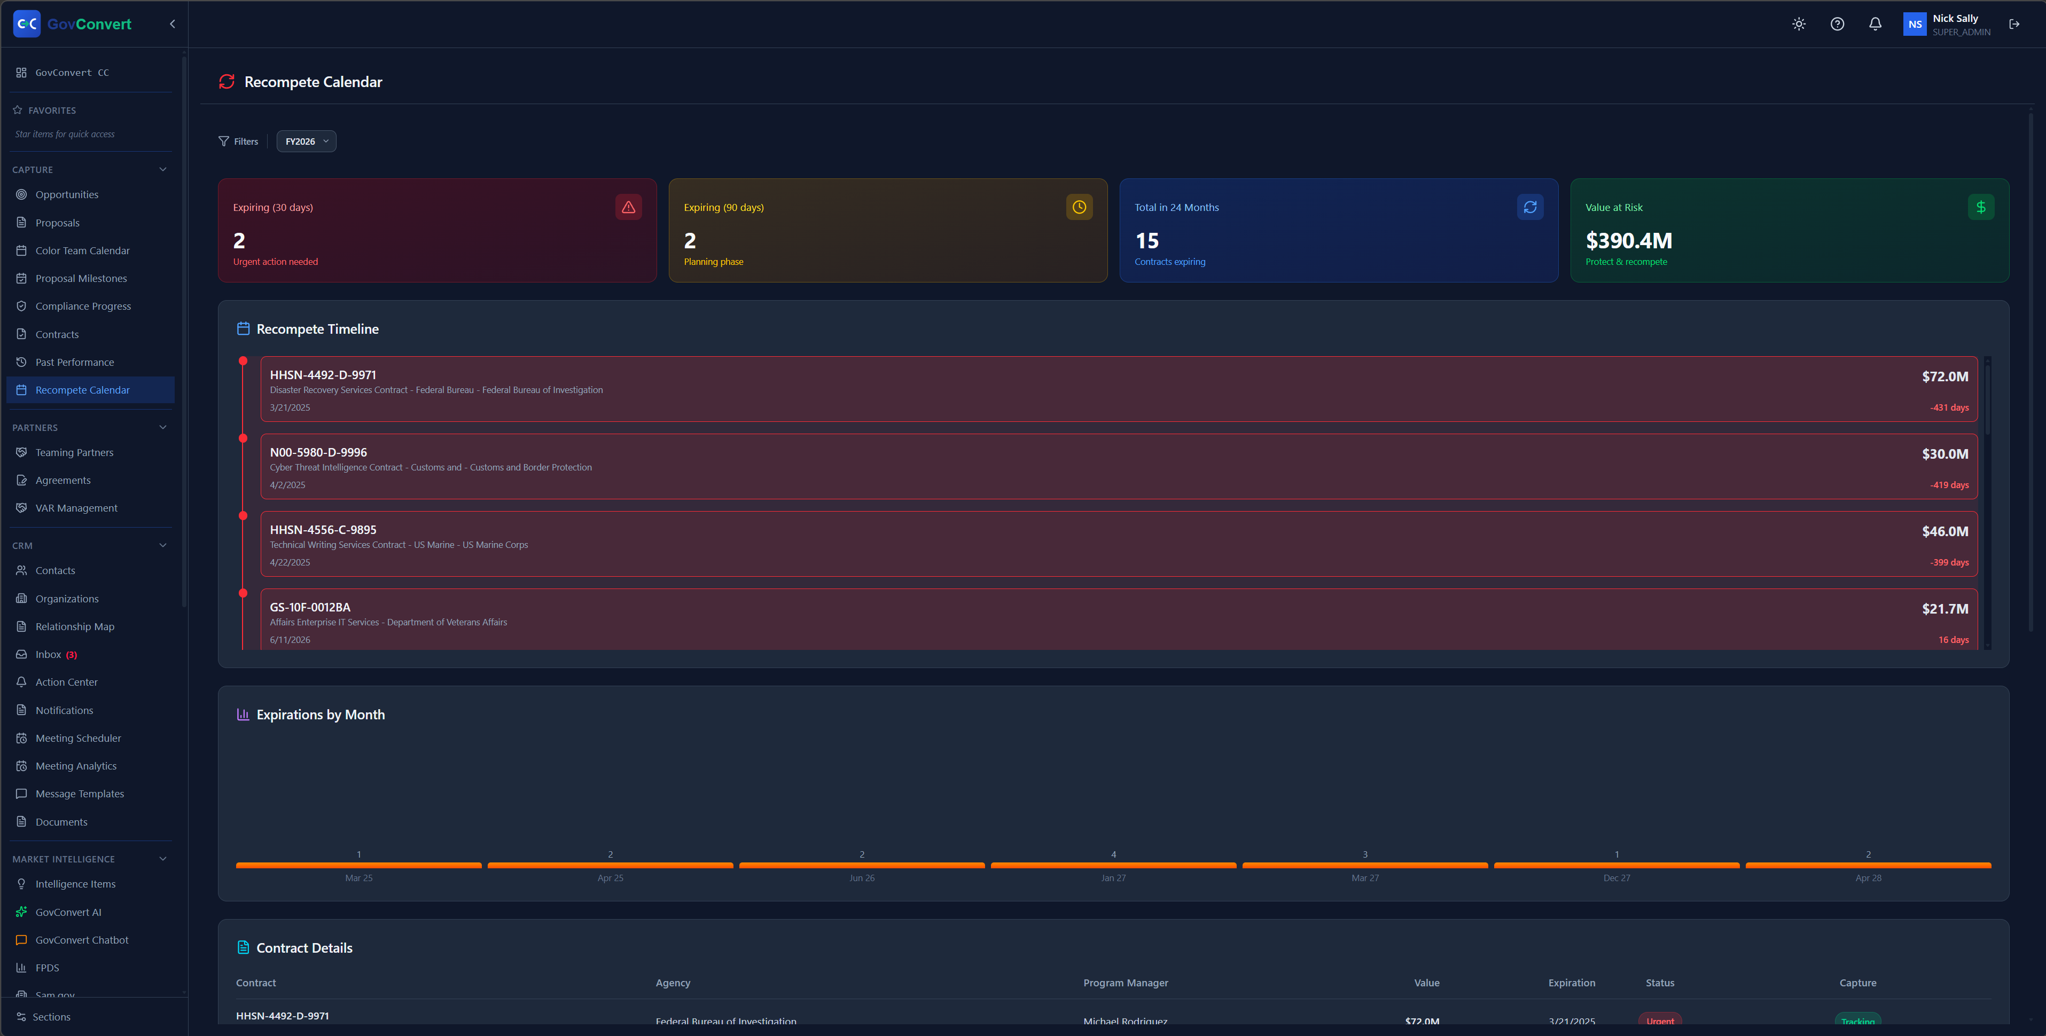The width and height of the screenshot is (2046, 1036).
Task: Click the FAVORITES star icon
Action: 18,111
